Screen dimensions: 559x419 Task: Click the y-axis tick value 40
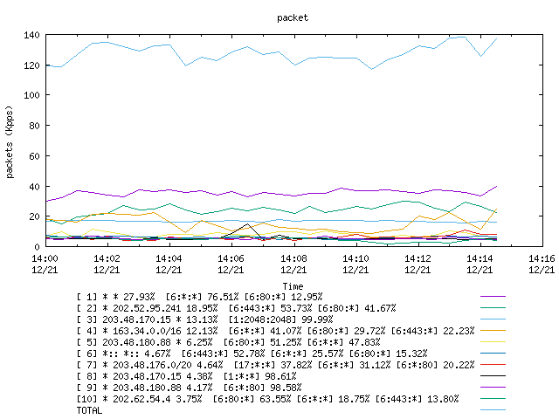pos(35,186)
